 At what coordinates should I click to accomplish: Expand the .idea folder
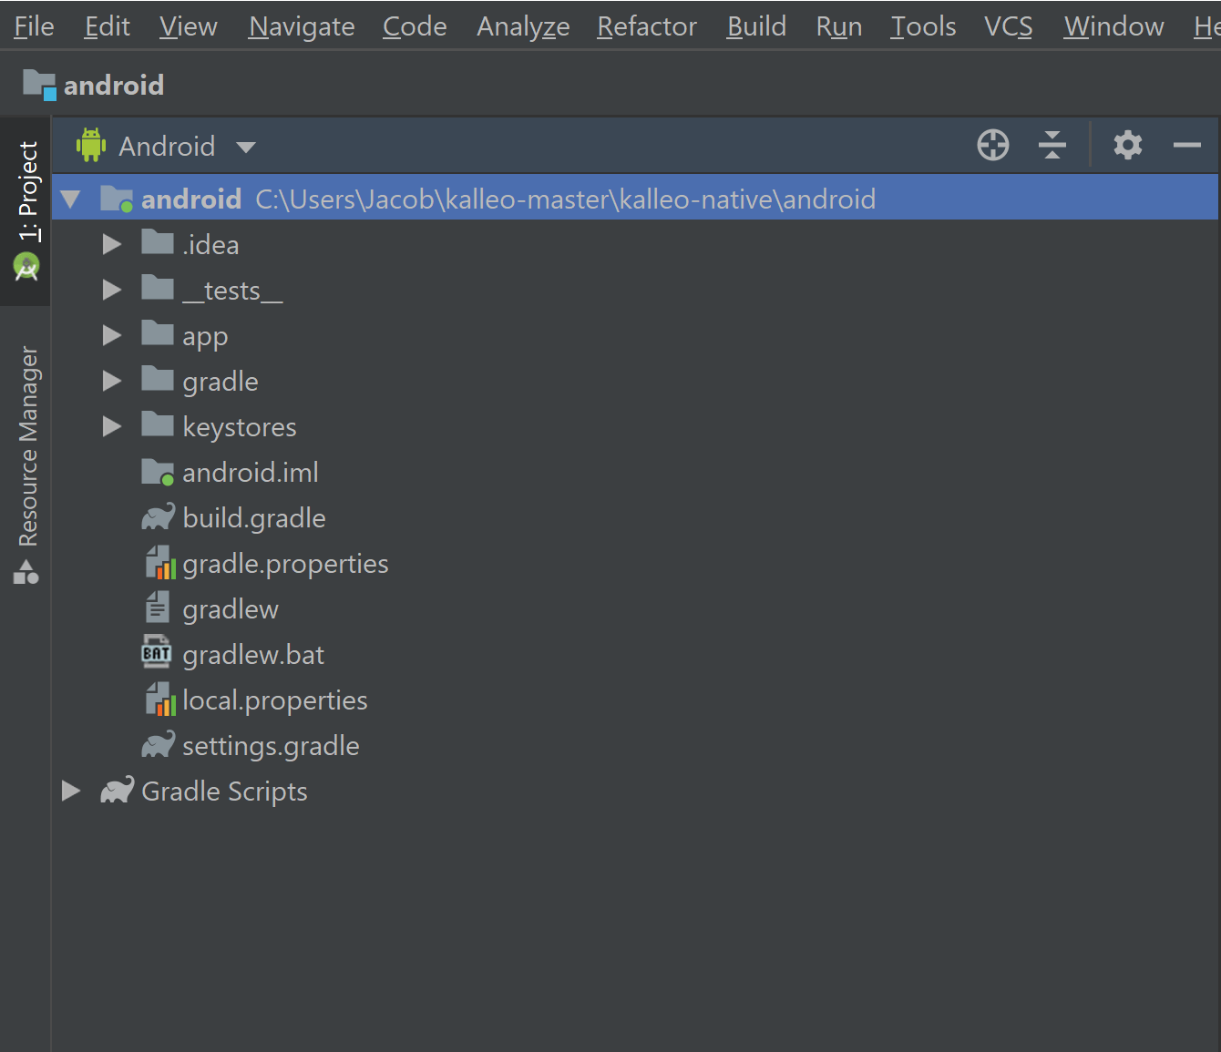click(x=112, y=244)
